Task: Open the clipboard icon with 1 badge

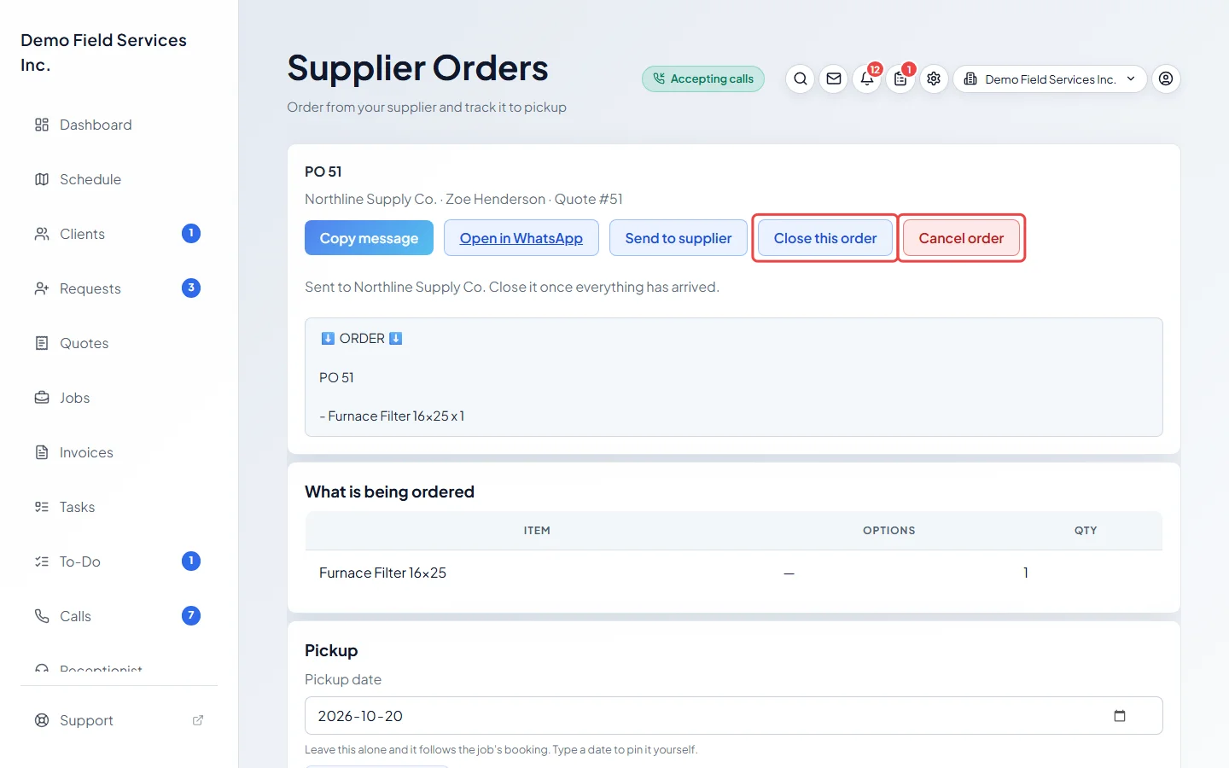Action: tap(900, 79)
